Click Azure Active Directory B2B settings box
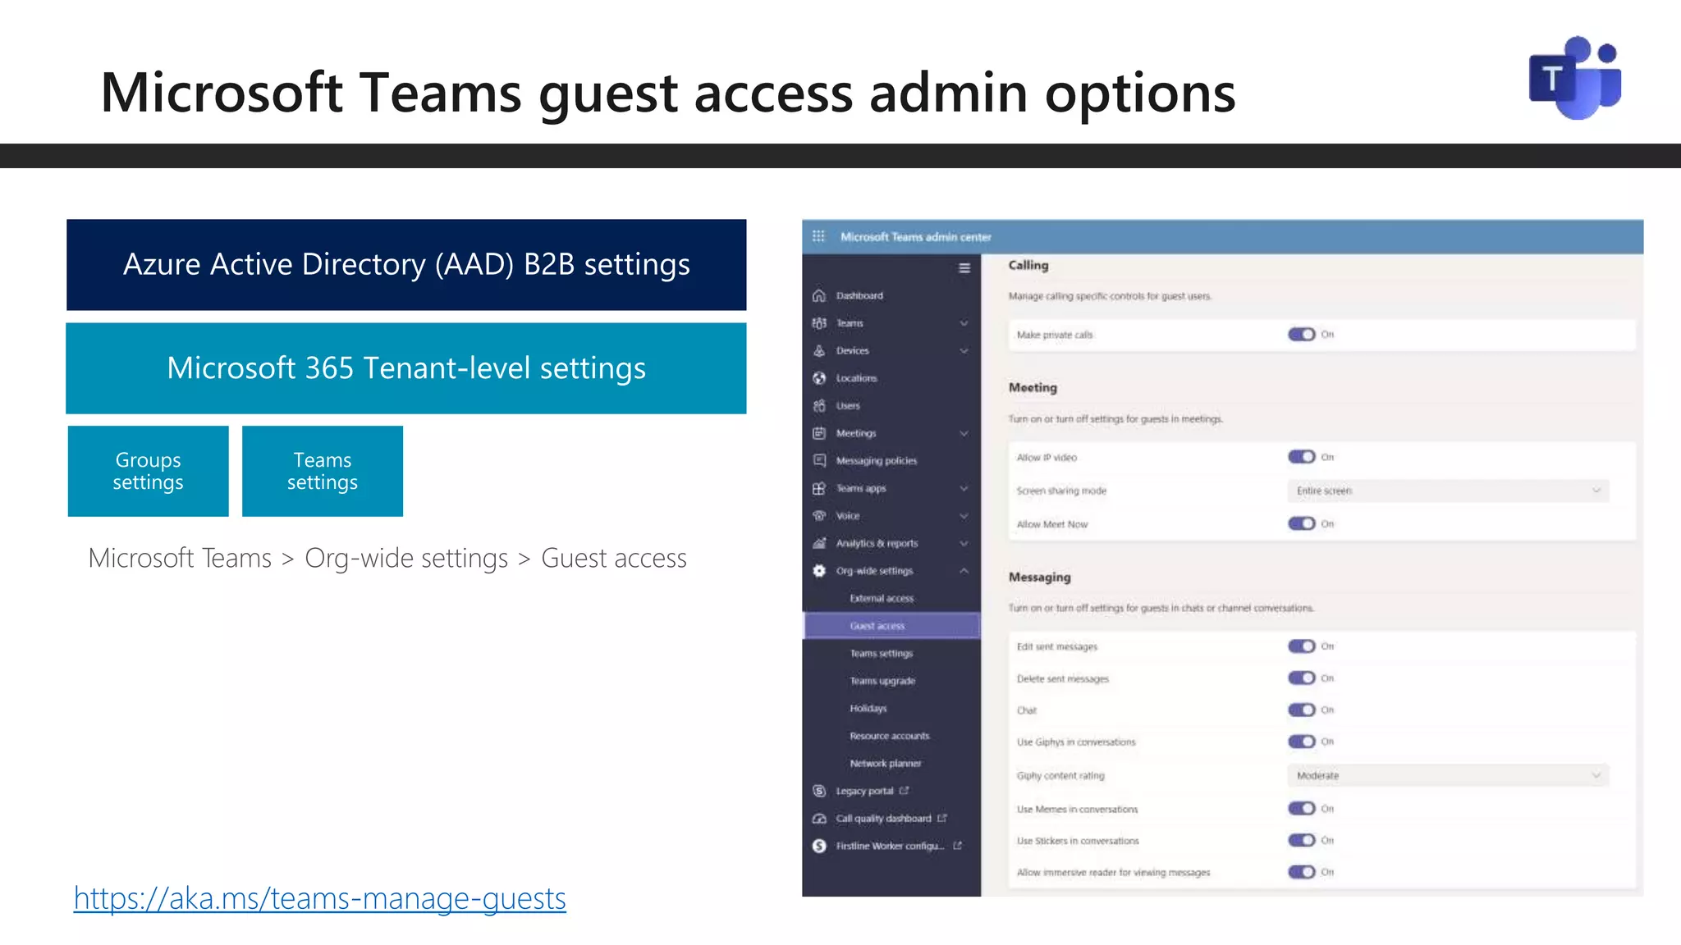 point(406,265)
